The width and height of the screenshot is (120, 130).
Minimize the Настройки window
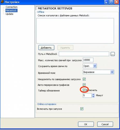point(107,2)
